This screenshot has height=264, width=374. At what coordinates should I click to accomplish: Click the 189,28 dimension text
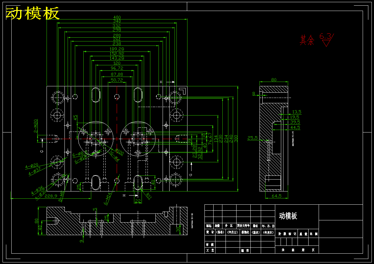pos(117,49)
